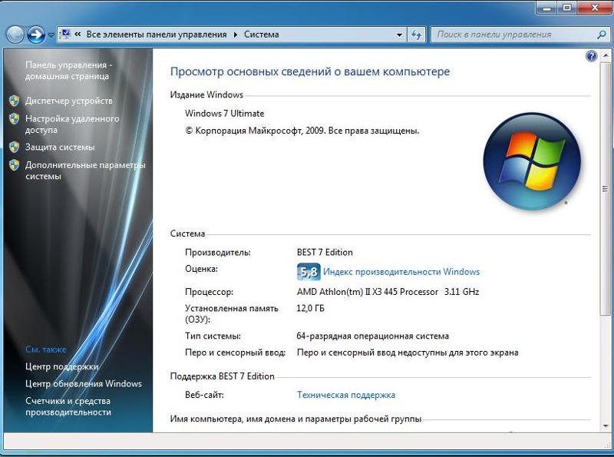Select the 'Система' breadcrumb item
This screenshot has height=457, width=614.
click(261, 35)
